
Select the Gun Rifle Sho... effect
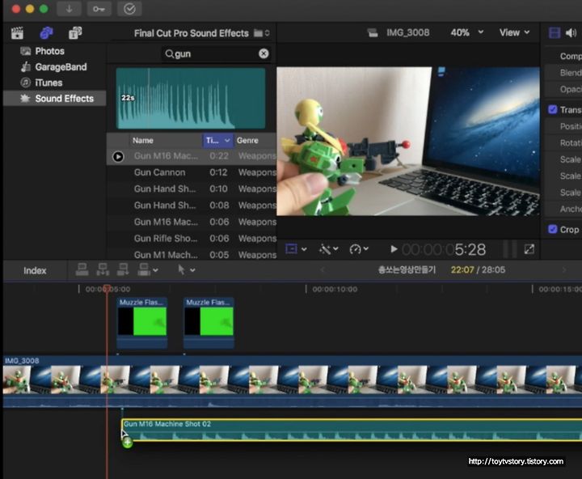click(192, 238)
